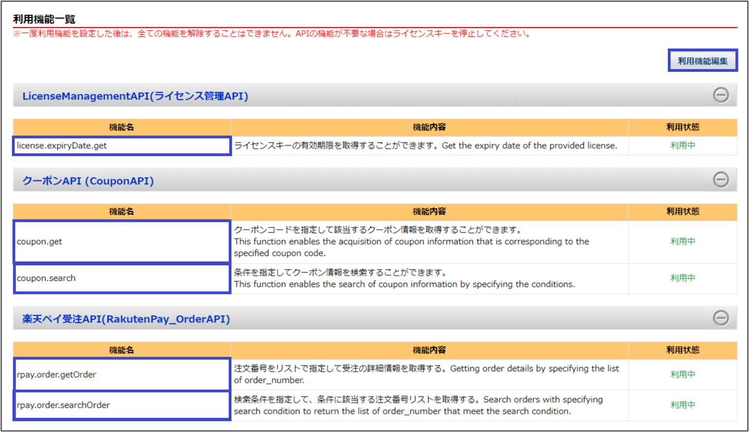
Task: Click the red warning notice text
Action: 272,34
